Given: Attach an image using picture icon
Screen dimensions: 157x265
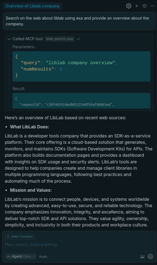Looking at the screenshot, I should point(142,256).
